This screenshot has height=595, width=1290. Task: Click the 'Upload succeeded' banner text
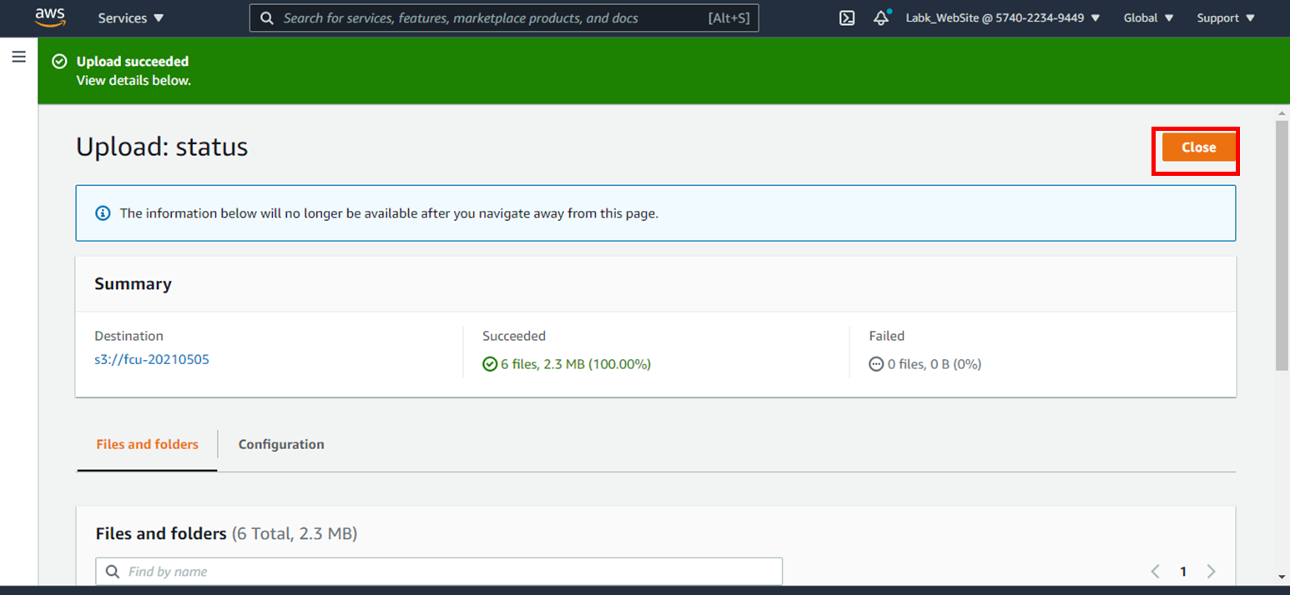click(x=133, y=62)
